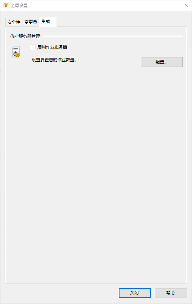Viewport: 192px width, 304px height.
Task: Dismiss 全局设置 via the 关闭 button
Action: pos(135,293)
